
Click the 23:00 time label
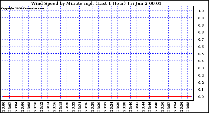[3, 107]
